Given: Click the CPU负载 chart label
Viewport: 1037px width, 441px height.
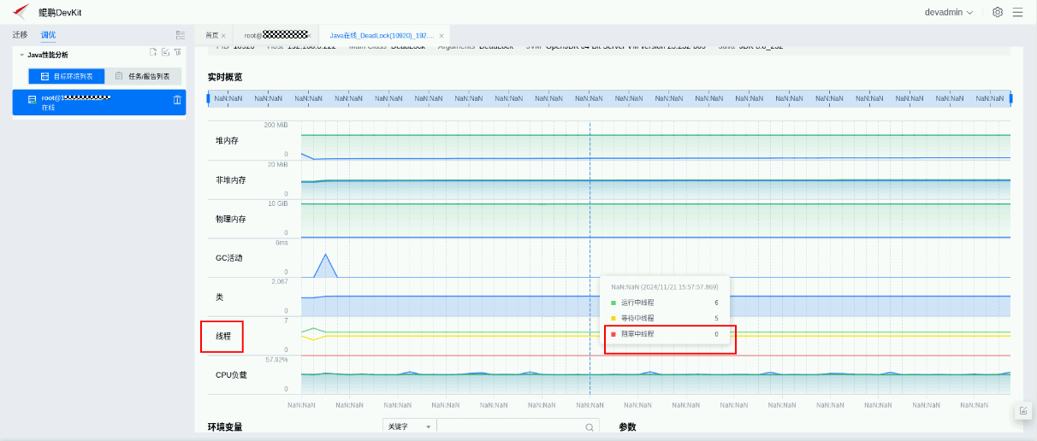Looking at the screenshot, I should (232, 374).
